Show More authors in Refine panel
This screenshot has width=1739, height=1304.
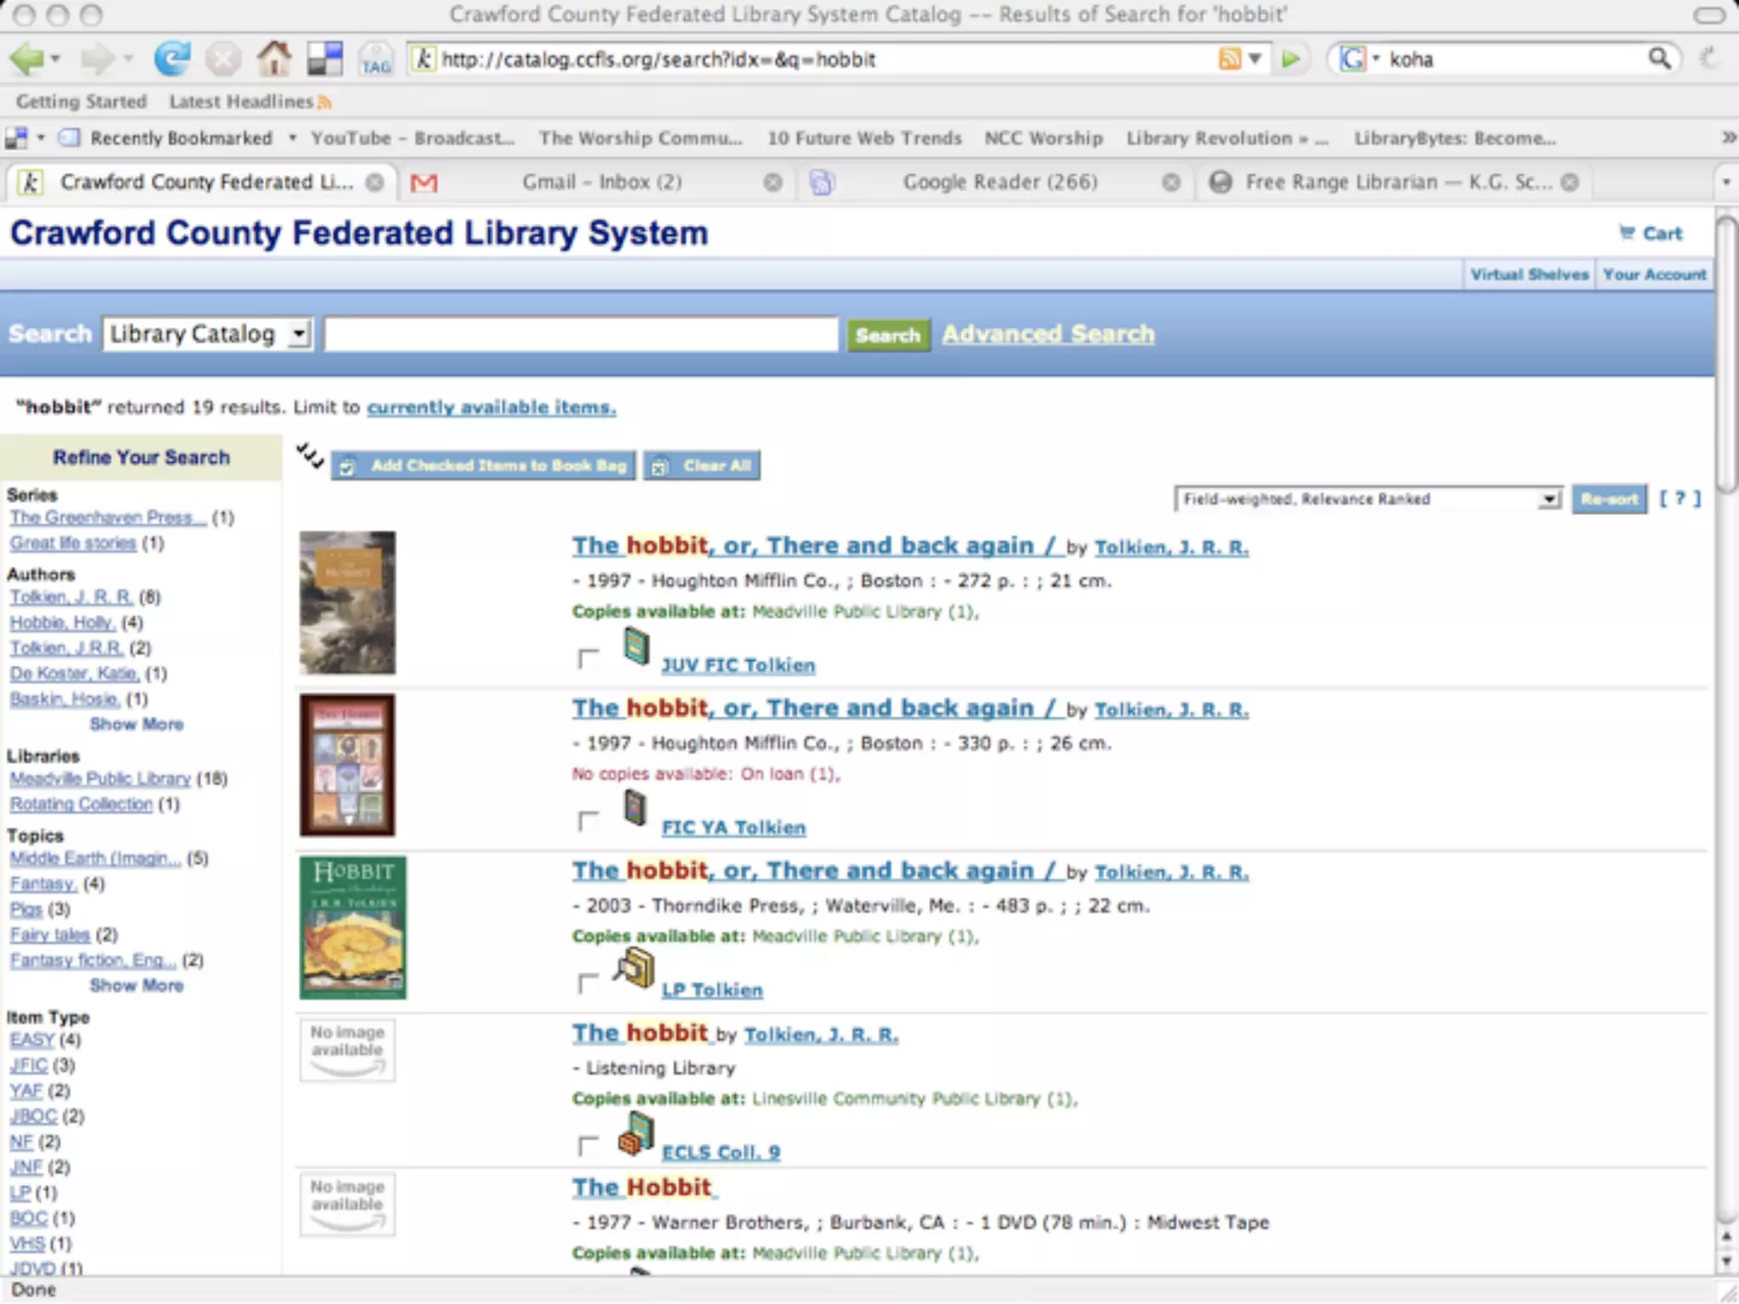tap(137, 724)
